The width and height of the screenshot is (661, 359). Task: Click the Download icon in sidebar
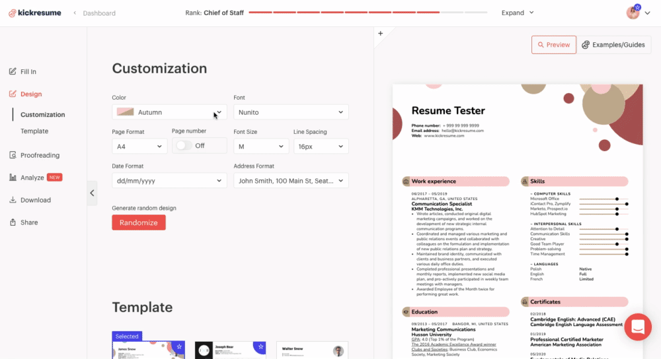point(13,200)
